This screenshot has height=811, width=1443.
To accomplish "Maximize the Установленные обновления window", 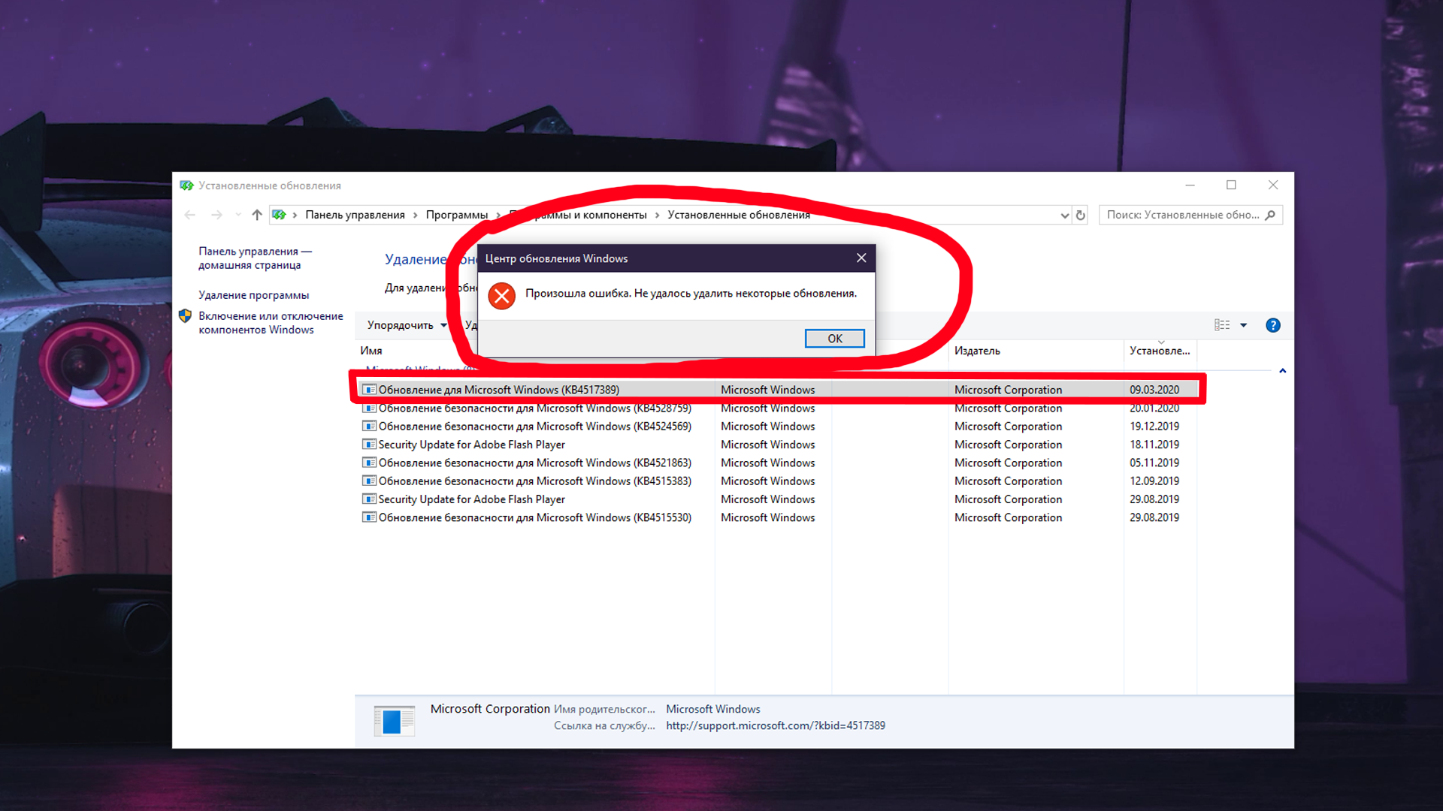I will click(1231, 185).
